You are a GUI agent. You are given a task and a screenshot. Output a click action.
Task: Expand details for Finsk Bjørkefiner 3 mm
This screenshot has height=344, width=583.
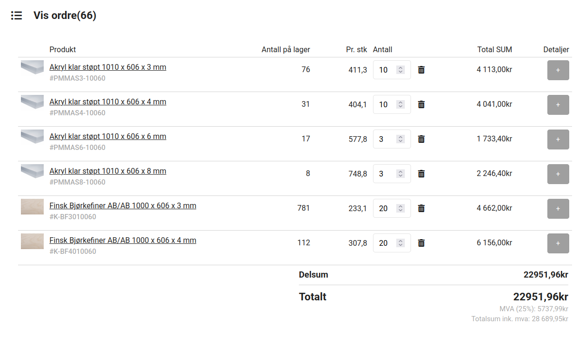[x=558, y=209]
